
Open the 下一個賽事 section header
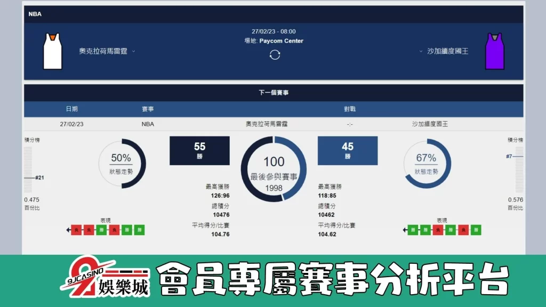click(273, 91)
